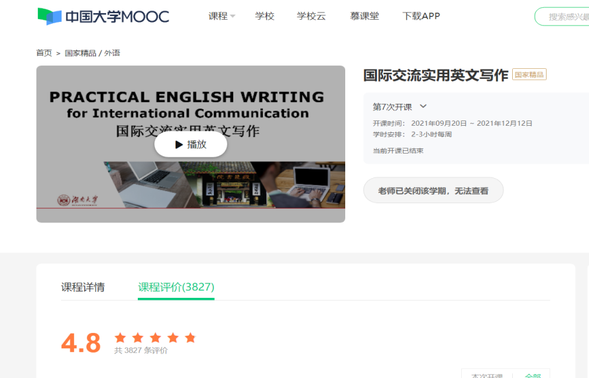Open the 学校云 menu item
Viewport: 589px width, 378px height.
pyautogui.click(x=311, y=17)
